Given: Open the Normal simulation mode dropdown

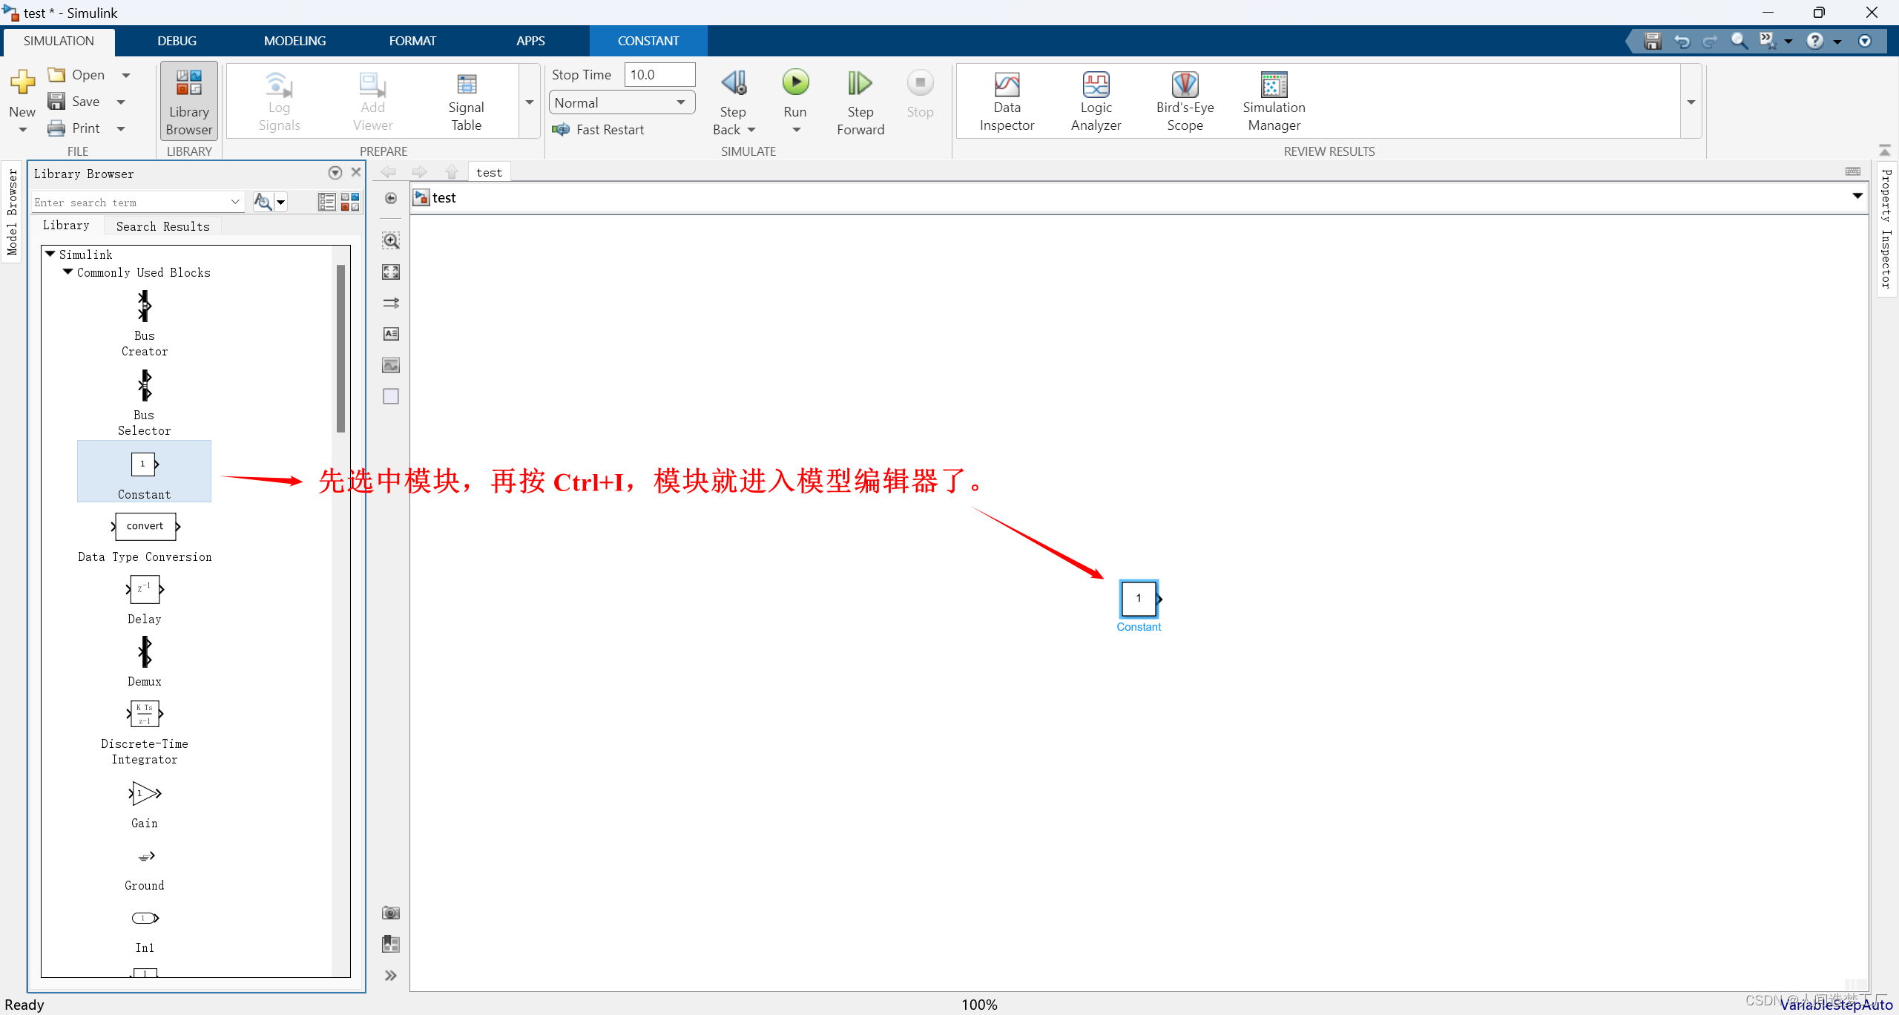Looking at the screenshot, I should (621, 103).
